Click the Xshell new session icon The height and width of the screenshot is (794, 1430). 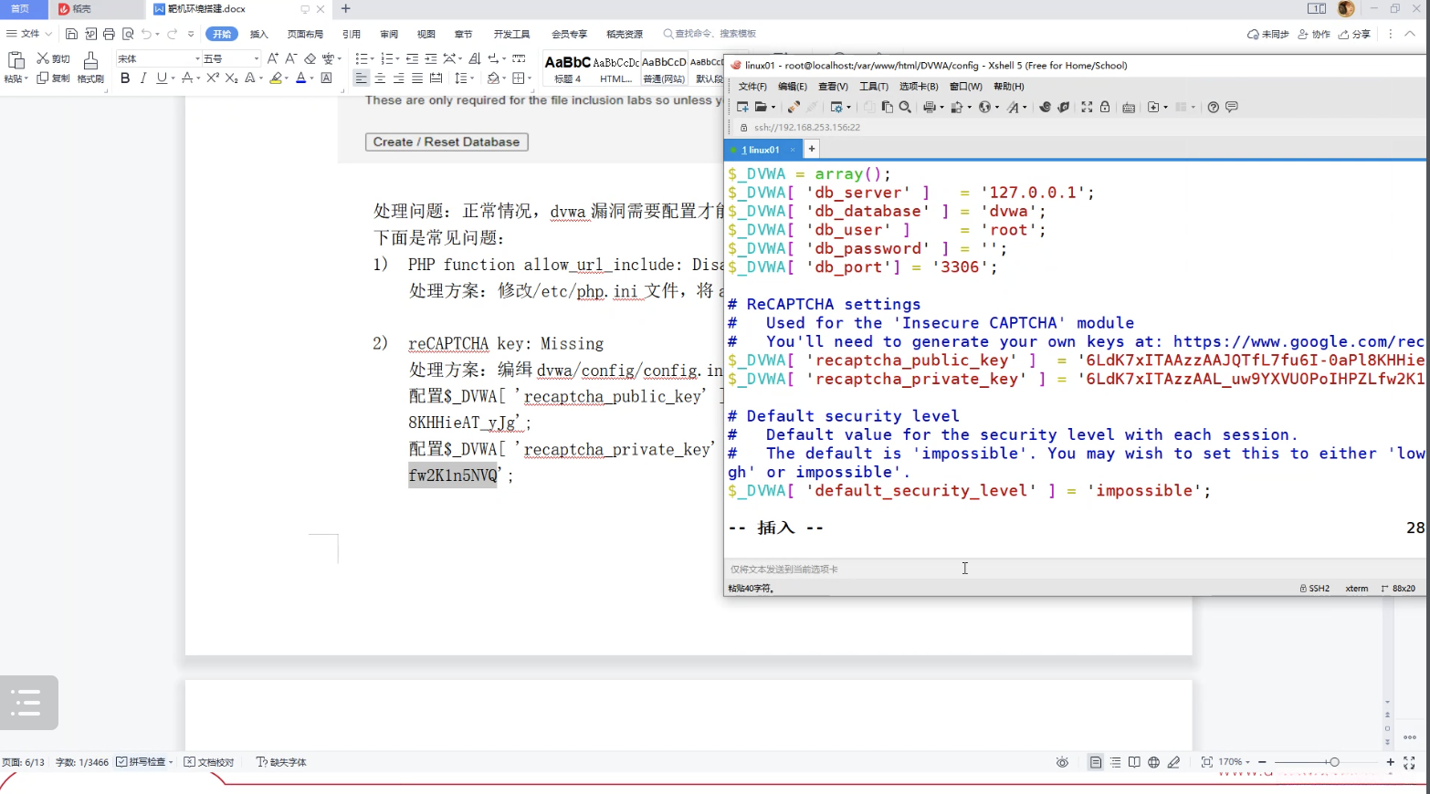coord(742,107)
